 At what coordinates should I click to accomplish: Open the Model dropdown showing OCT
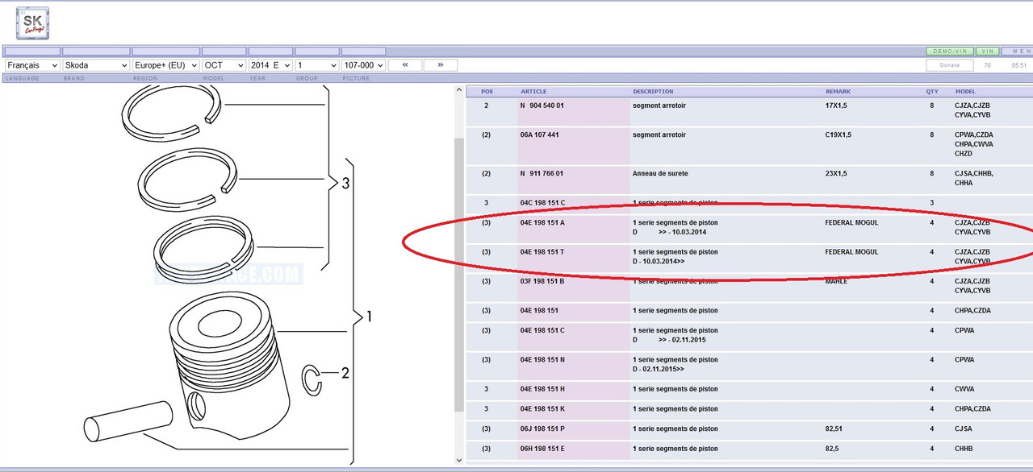pyautogui.click(x=224, y=65)
